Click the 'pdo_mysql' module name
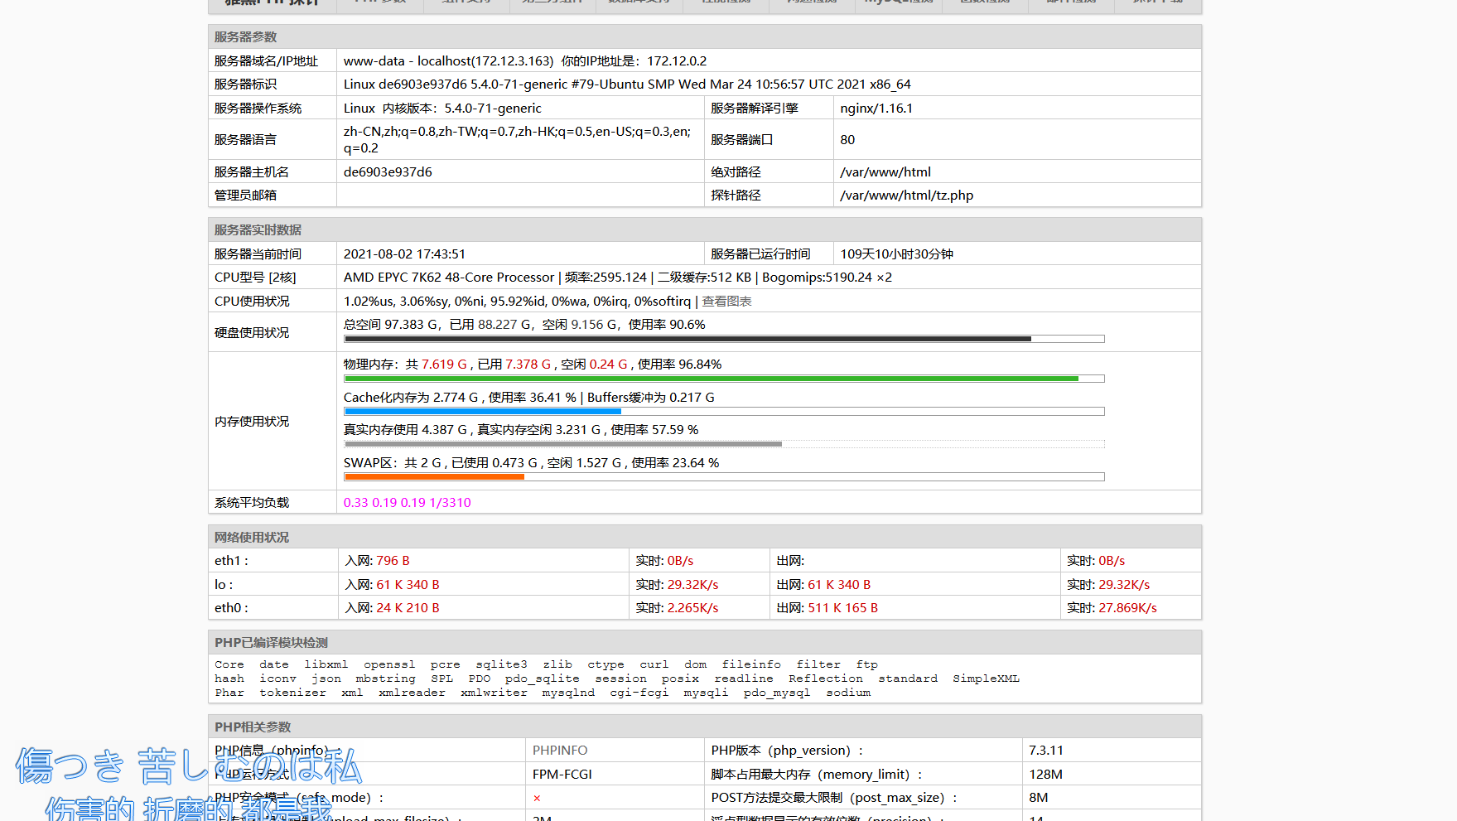This screenshot has height=821, width=1457. [777, 693]
